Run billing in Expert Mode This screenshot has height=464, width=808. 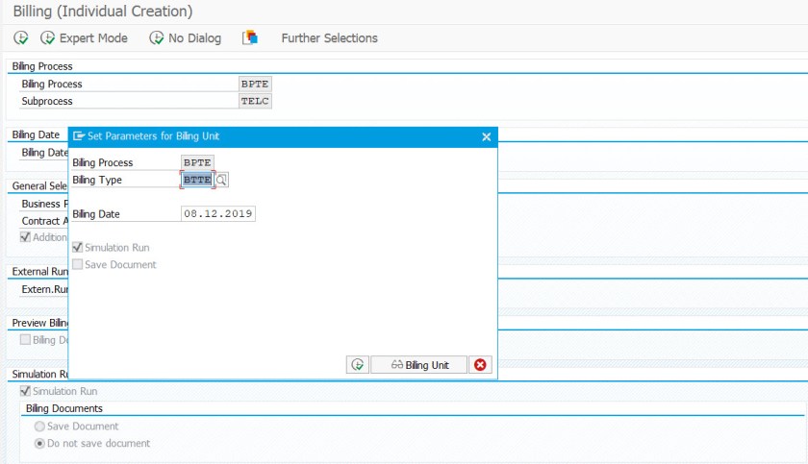(x=84, y=38)
